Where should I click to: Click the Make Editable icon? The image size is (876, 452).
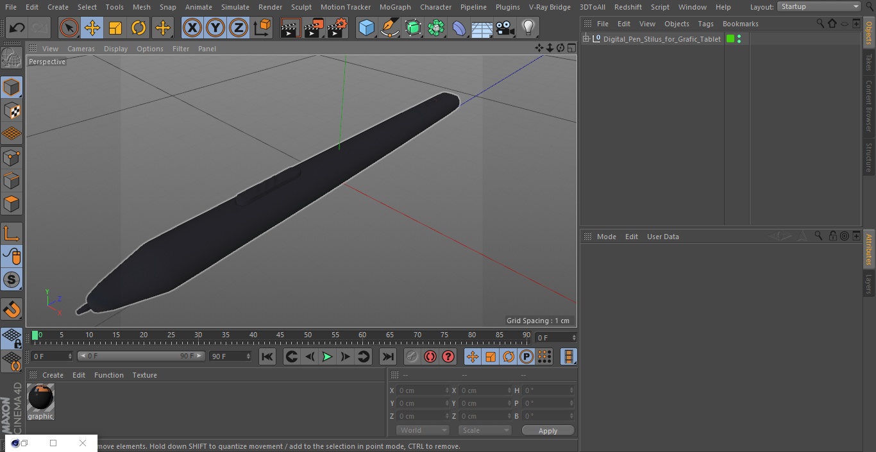[12, 58]
